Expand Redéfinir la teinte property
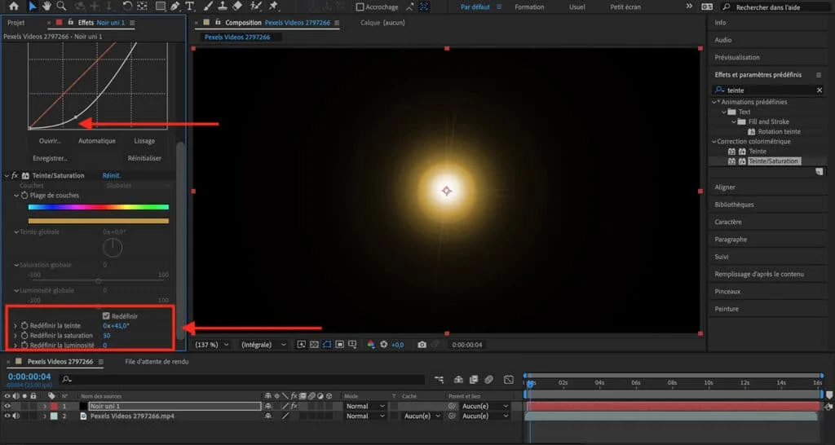 pos(15,326)
